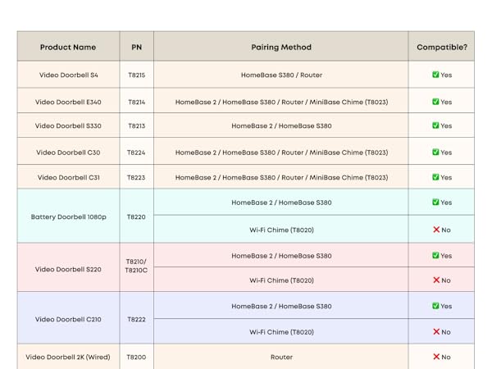Select the Pairing Method column header
This screenshot has width=492, height=369.
(x=280, y=47)
